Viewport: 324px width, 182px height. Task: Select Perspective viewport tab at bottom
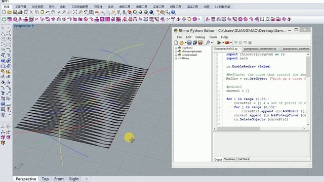[x=26, y=179]
